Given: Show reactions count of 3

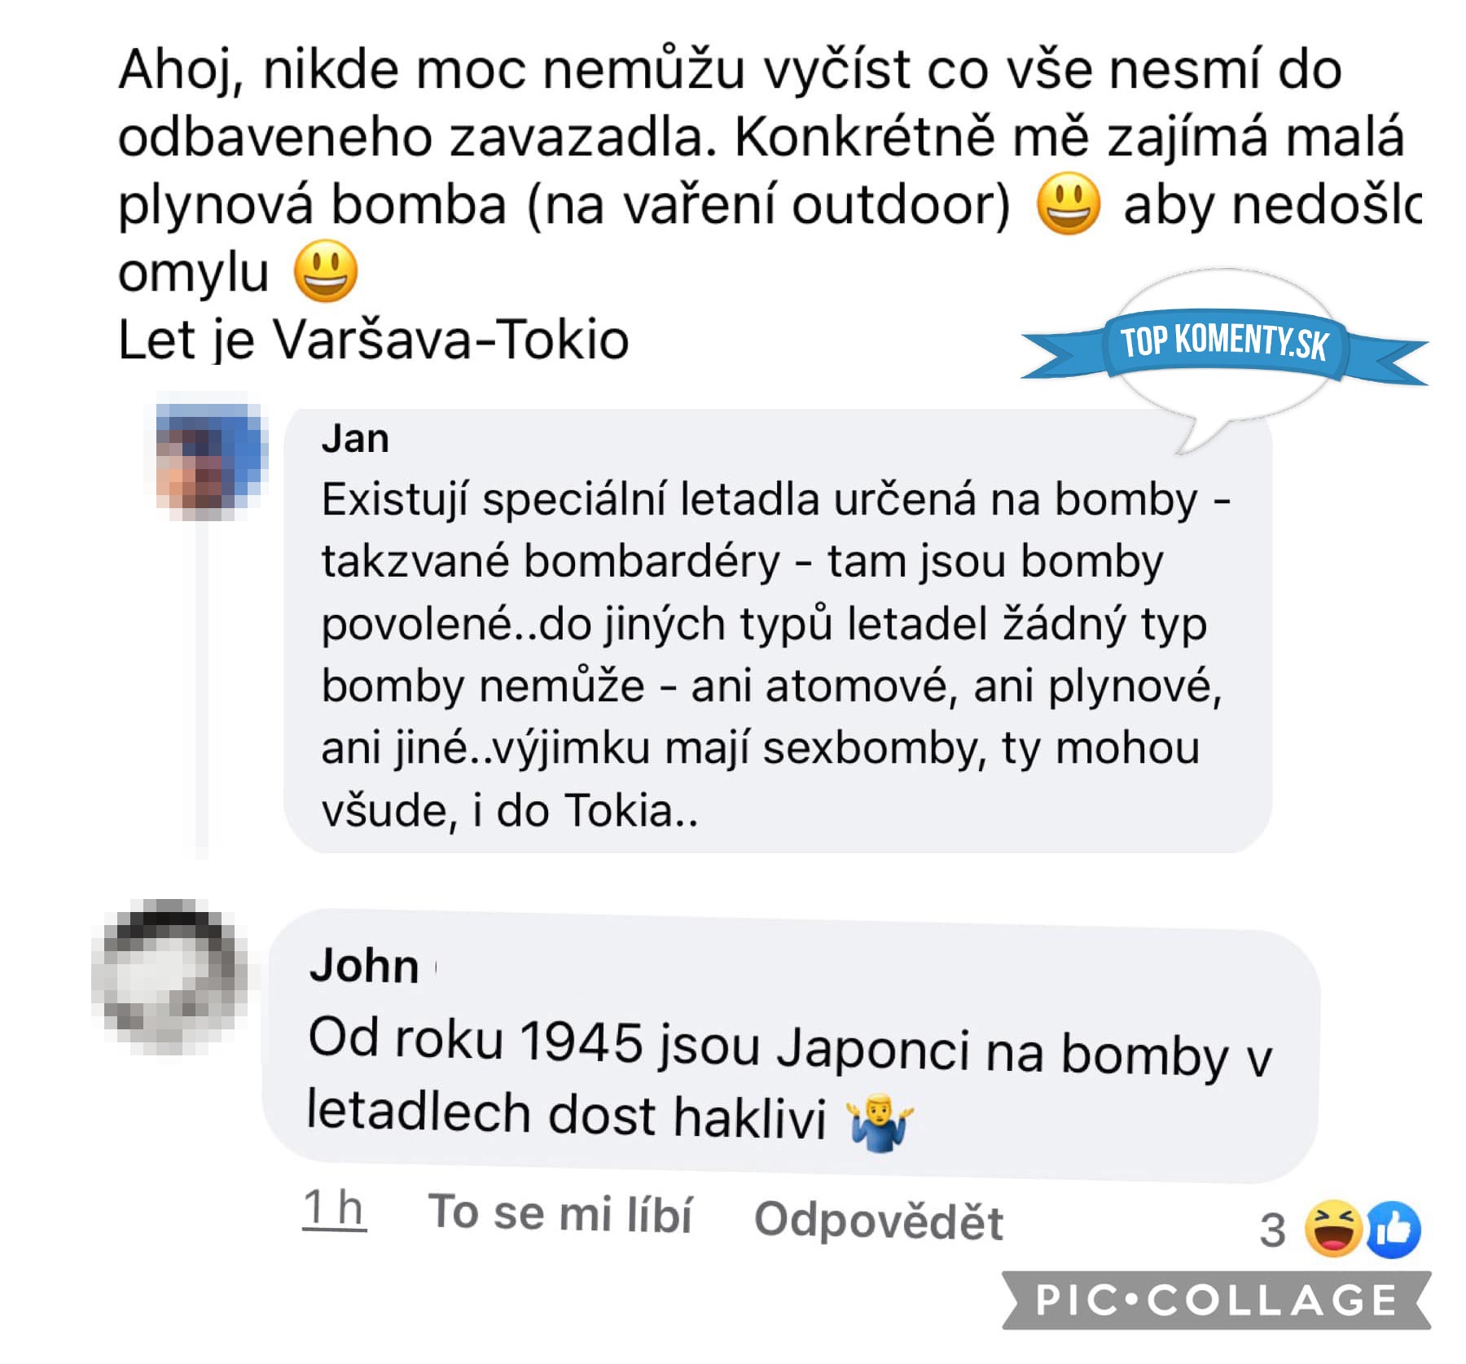Looking at the screenshot, I should click(x=1272, y=1230).
